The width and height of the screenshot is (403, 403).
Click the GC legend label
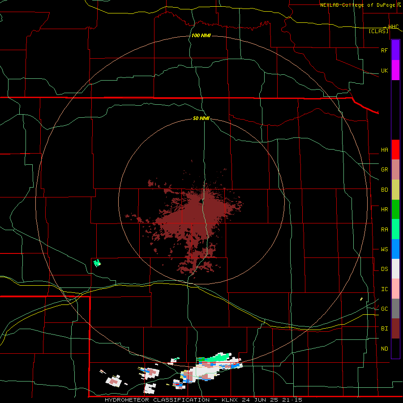click(x=384, y=309)
